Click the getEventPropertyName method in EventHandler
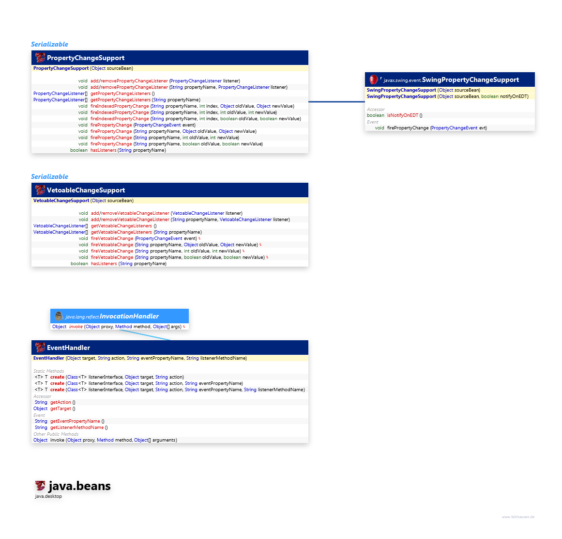The image size is (562, 539). coord(75,421)
